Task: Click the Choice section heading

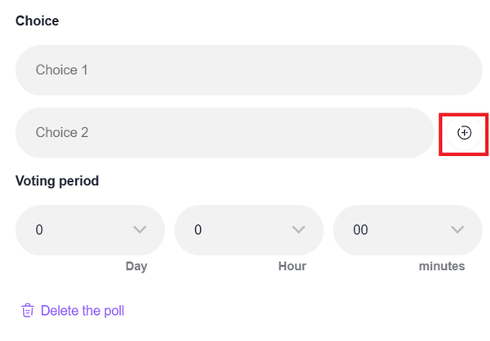Action: pos(37,21)
